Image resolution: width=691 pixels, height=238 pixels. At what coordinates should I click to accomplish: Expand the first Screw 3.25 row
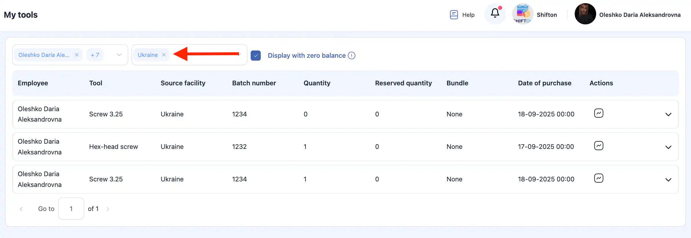tap(668, 115)
